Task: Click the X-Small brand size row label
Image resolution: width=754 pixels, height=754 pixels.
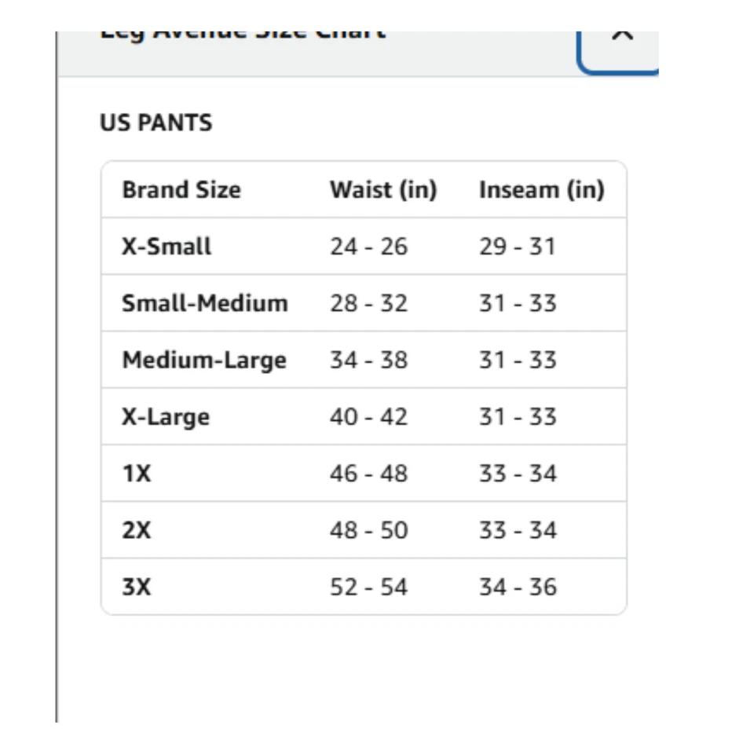Action: (x=167, y=247)
